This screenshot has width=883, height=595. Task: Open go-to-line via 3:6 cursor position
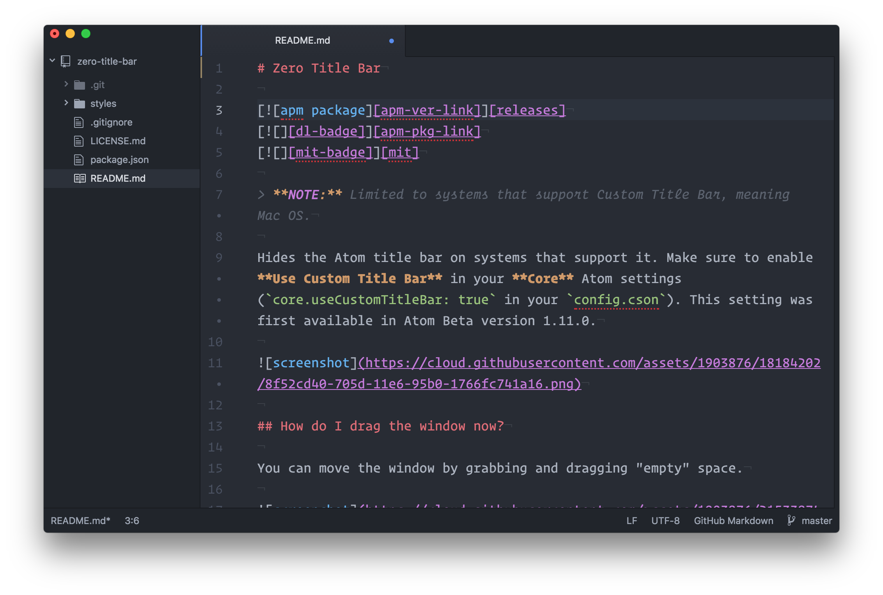pyautogui.click(x=132, y=521)
